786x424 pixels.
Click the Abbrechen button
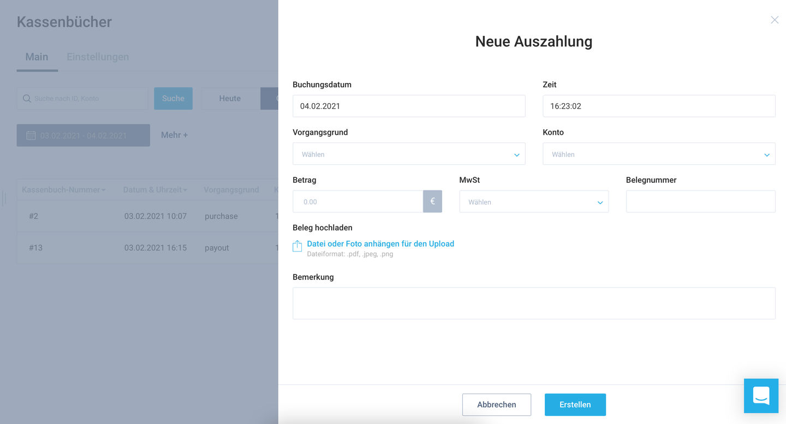(x=497, y=405)
